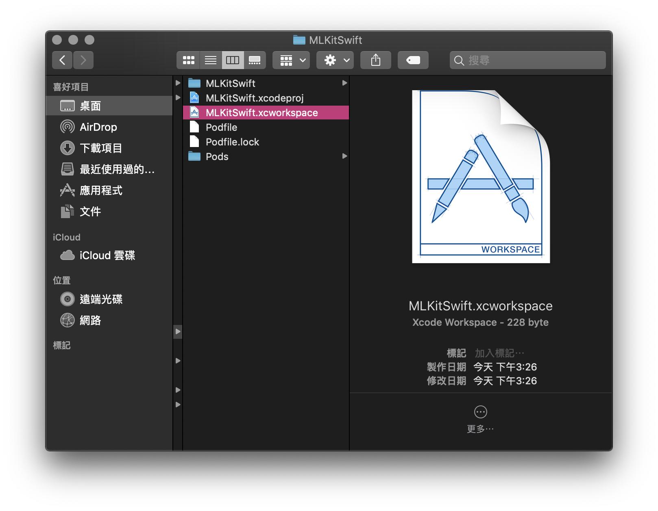Image resolution: width=658 pixels, height=511 pixels.
Task: Click the 喜好項目 sidebar heading
Action: pyautogui.click(x=71, y=87)
